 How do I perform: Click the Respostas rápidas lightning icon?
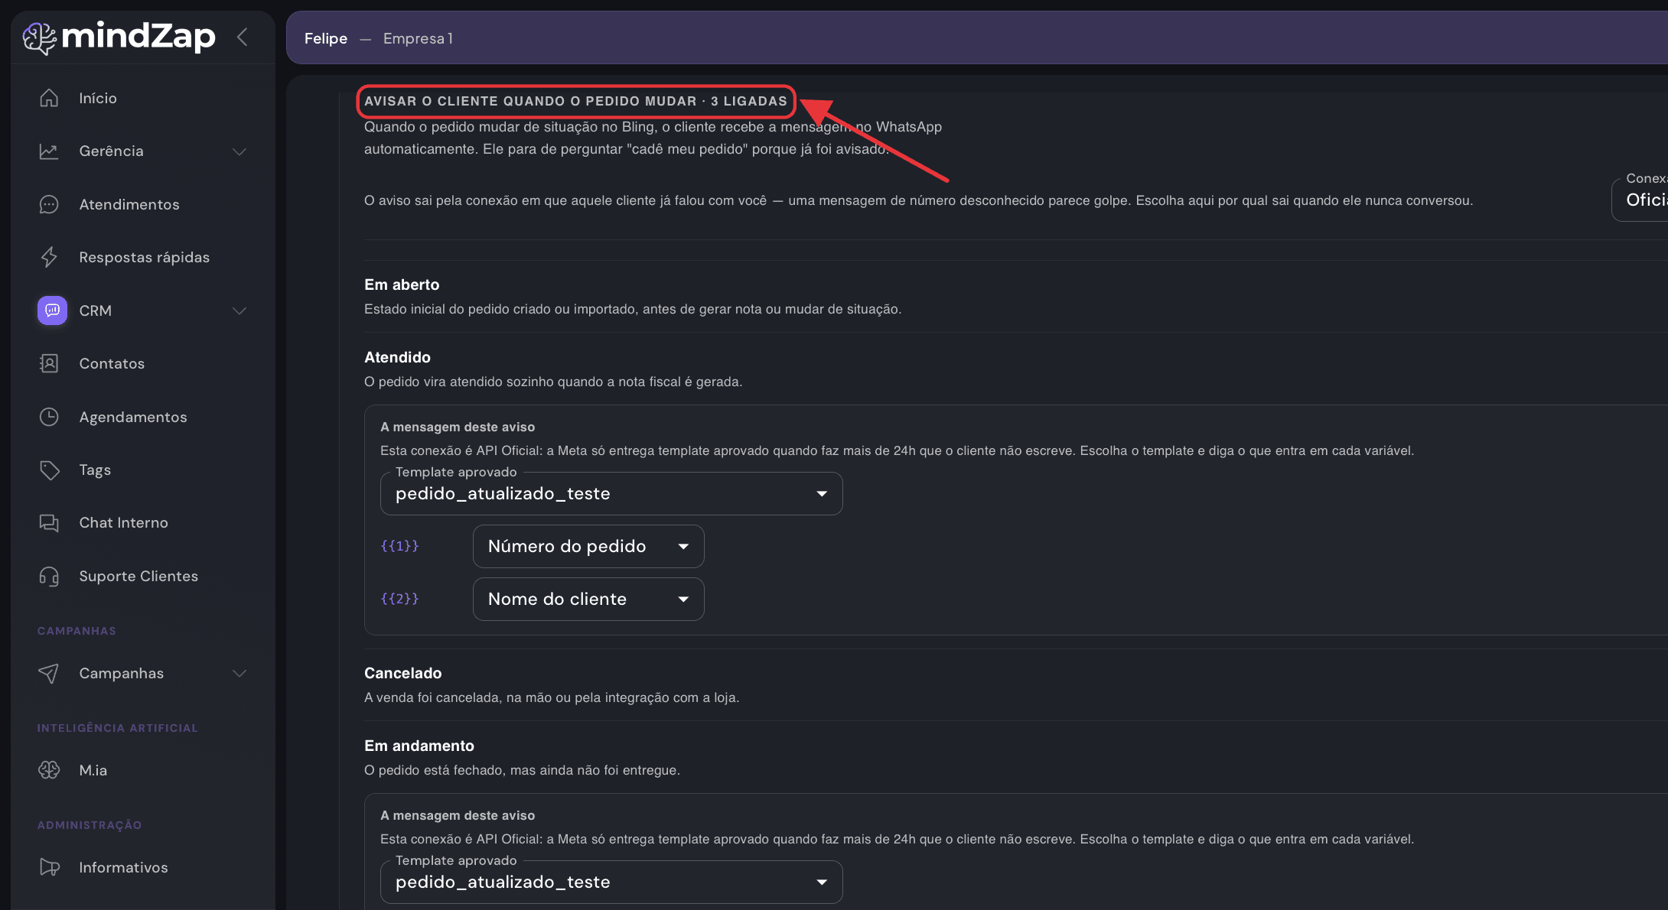pos(49,257)
